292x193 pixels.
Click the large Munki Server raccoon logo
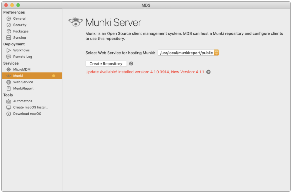click(x=76, y=22)
